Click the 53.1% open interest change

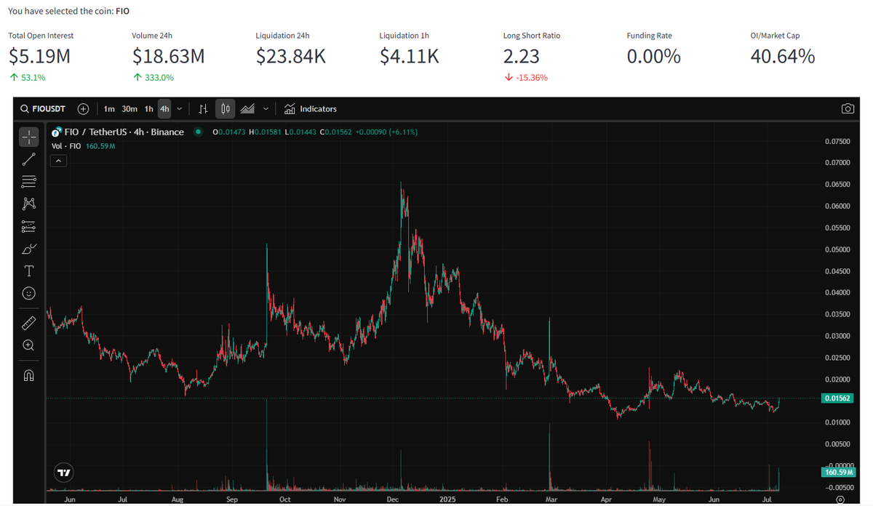[x=27, y=77]
